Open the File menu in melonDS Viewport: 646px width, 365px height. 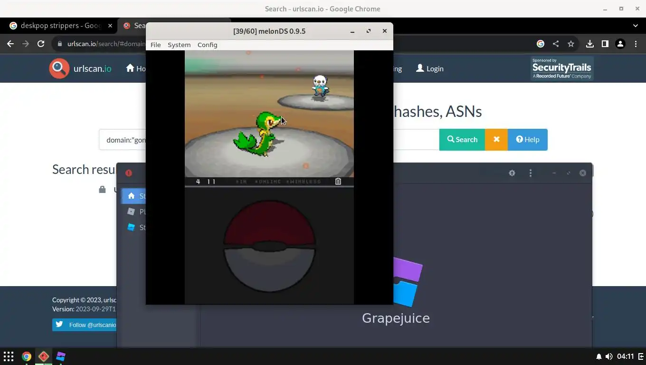(155, 45)
